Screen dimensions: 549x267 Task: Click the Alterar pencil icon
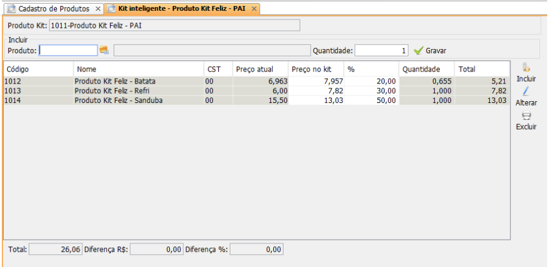526,91
